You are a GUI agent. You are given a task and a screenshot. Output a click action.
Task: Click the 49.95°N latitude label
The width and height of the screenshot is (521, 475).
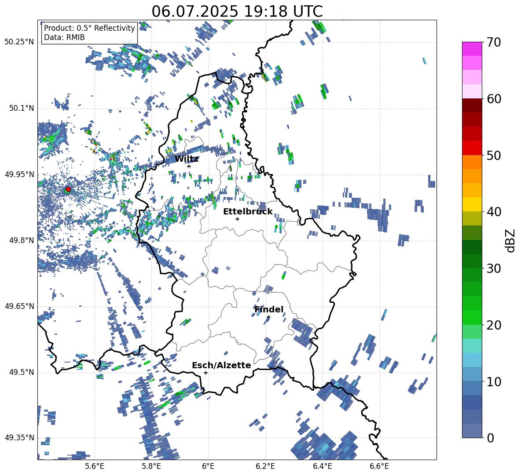point(19,174)
